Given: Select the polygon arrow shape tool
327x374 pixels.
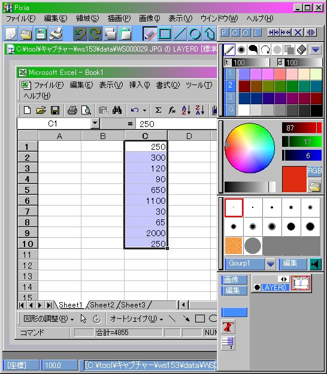Looking at the screenshot, I should pos(209,34).
